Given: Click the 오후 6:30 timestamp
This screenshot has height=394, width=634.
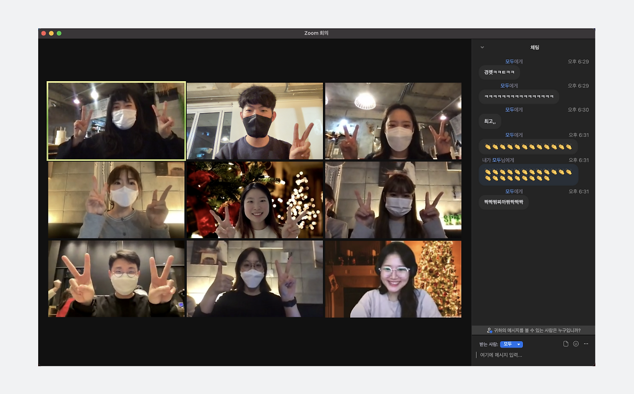Looking at the screenshot, I should coord(579,110).
